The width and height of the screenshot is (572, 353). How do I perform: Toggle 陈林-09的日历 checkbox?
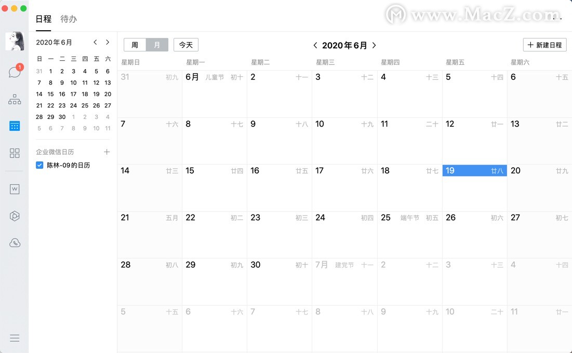click(40, 165)
